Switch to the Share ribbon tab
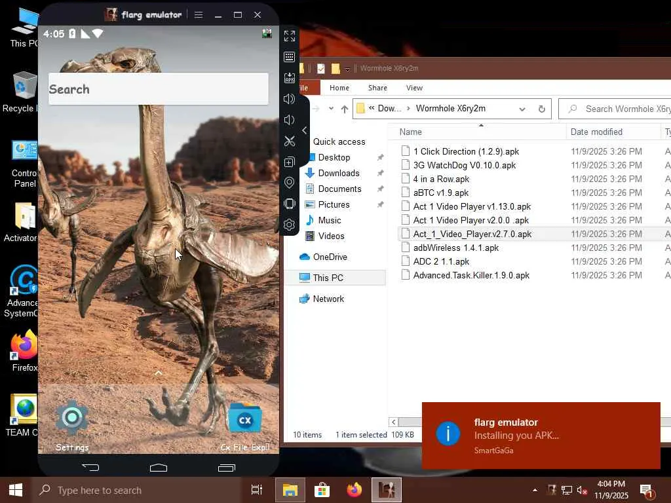 coord(377,88)
